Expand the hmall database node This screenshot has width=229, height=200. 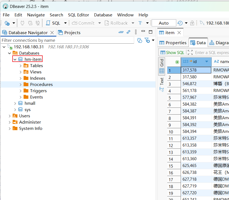15,103
